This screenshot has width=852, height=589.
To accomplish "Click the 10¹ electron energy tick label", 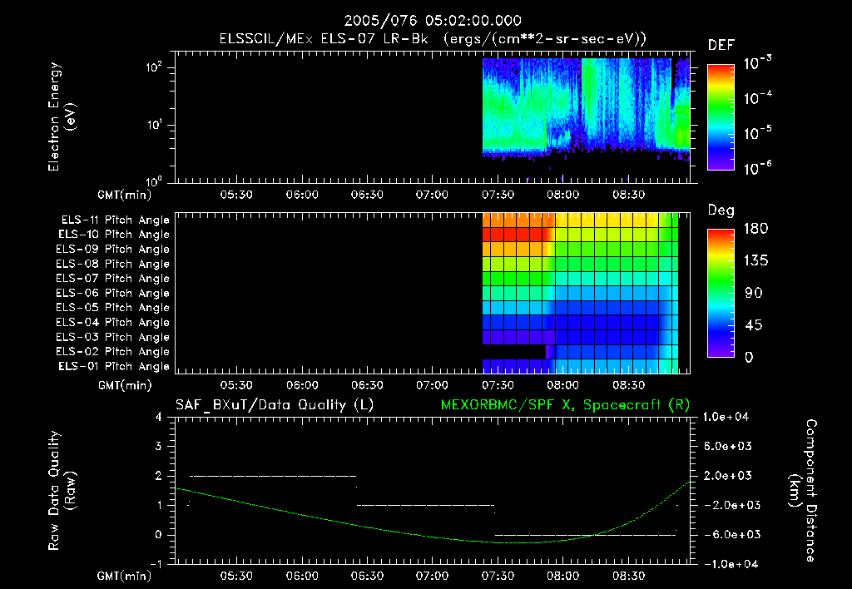I will [x=154, y=125].
